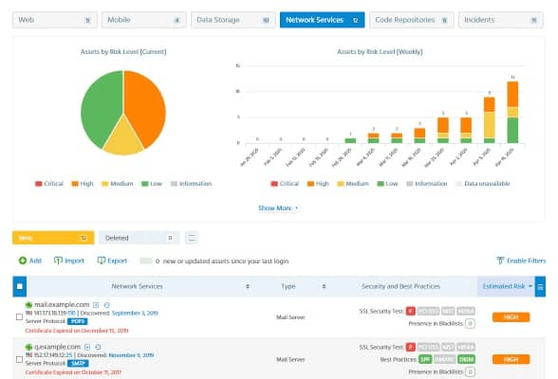Toggle High in the Current chart legend
The image size is (558, 379).
pos(83,184)
